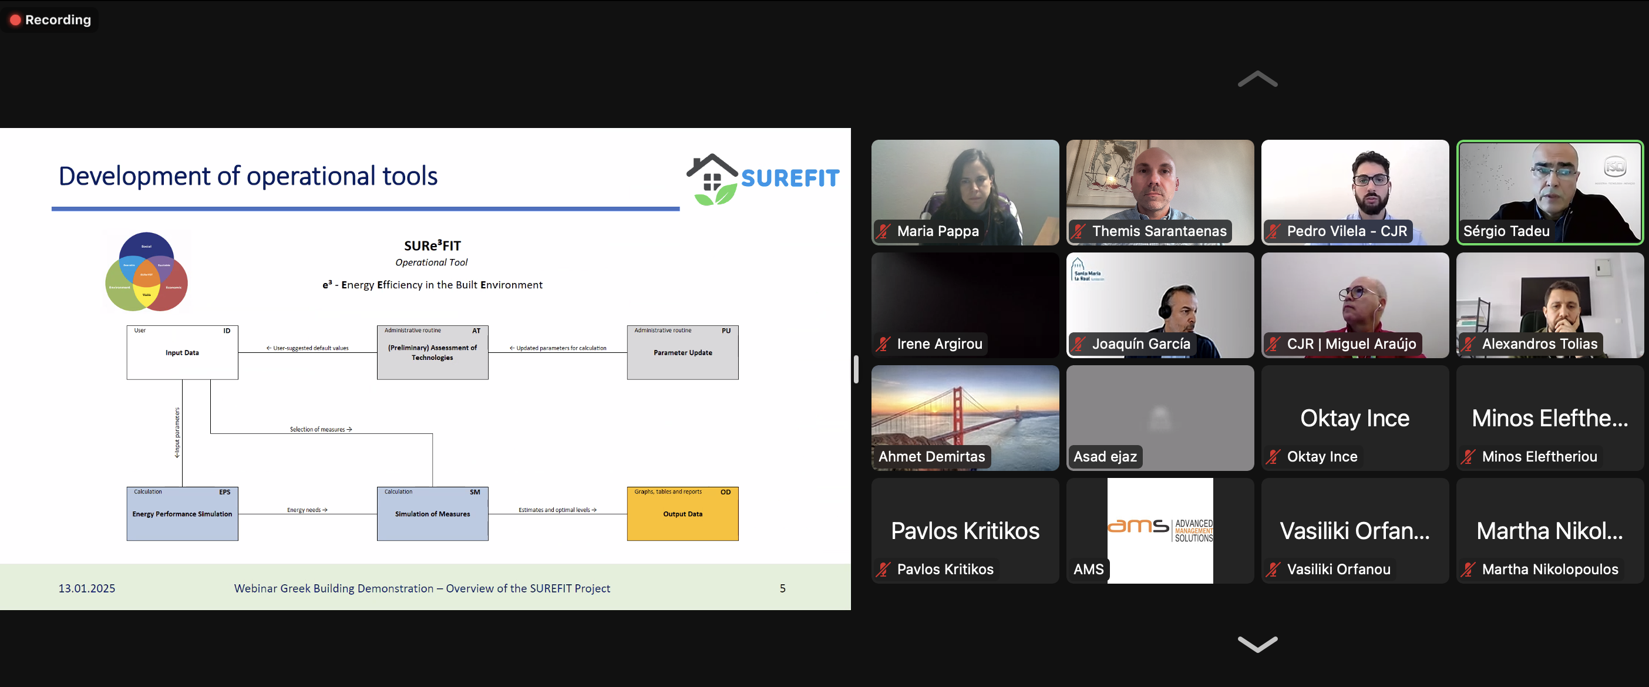Screen dimensions: 1649x687
Task: Select Asad ejaz's gray participant tile
Action: (x=1160, y=417)
